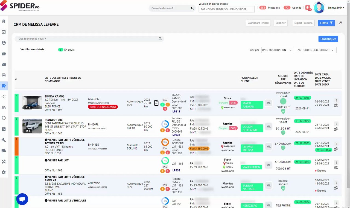
Task: Open the stock selection dropdown
Action: pos(226,9)
